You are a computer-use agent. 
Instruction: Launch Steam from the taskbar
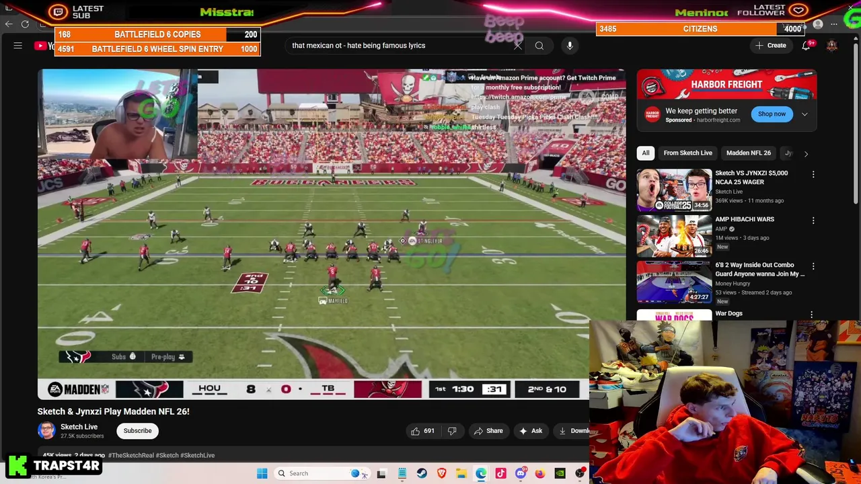422,473
